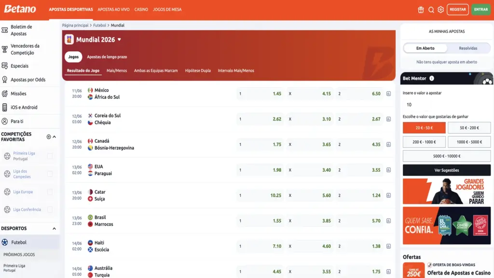Switch to Ambas as Equipas Marcam tab
The width and height of the screenshot is (494, 278).
[156, 70]
